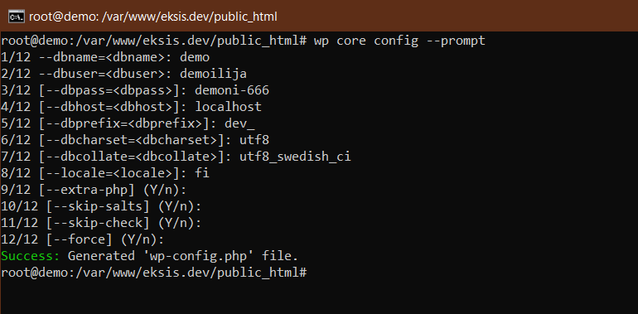This screenshot has height=314, width=638.
Task: Click the '--locale=<locale>' parameter label
Action: pyautogui.click(x=116, y=173)
